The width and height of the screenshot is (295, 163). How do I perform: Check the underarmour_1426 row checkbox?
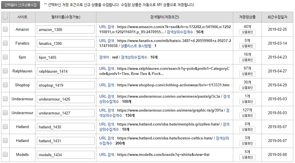tap(5, 99)
